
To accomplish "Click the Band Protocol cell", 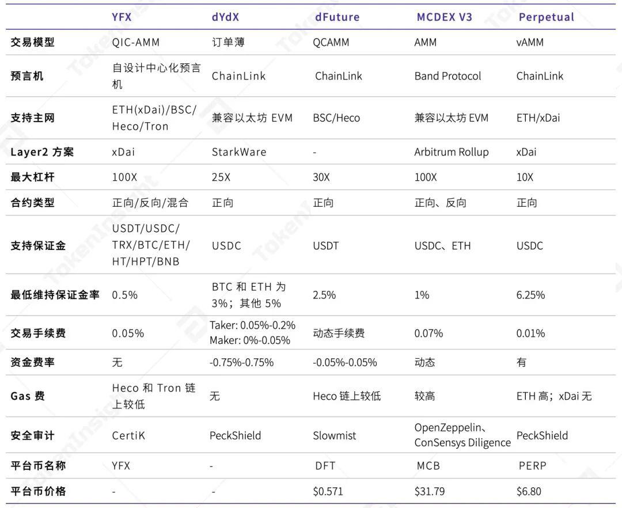I will coord(447,76).
